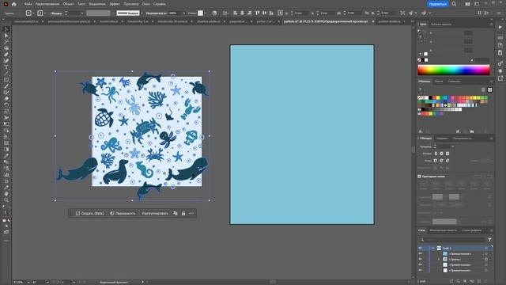The image size is (506, 285).
Task: Open the Color panel options menu
Action: (492, 25)
